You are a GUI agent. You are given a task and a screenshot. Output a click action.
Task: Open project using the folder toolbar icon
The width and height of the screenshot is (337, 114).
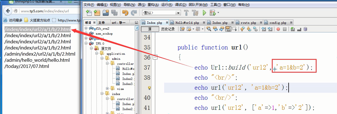coord(105,13)
